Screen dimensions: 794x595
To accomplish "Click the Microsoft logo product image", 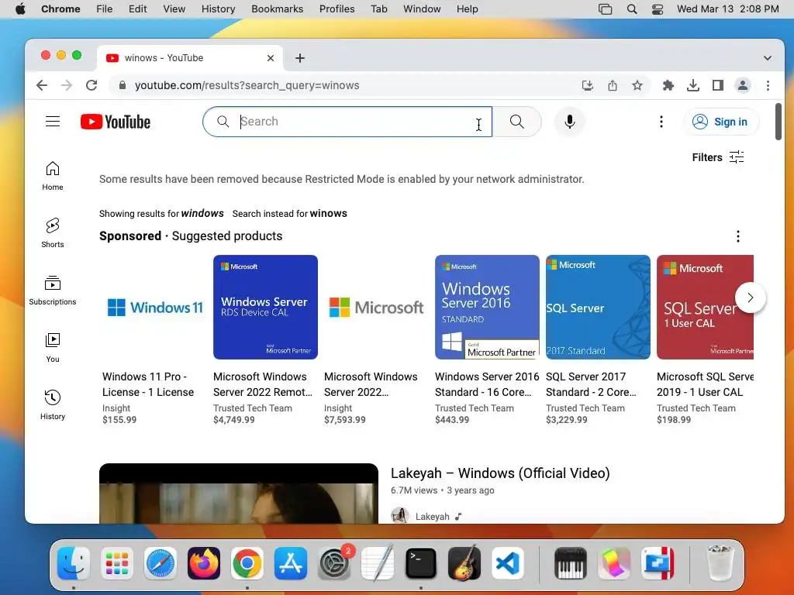I will [376, 307].
